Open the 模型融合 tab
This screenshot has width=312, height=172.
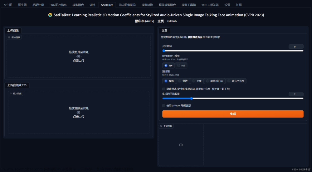(78, 5)
